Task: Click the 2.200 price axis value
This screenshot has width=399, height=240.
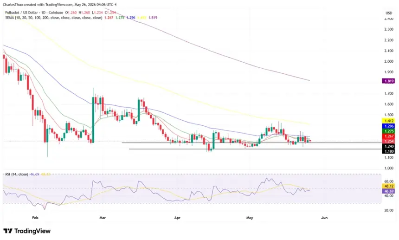Action: pos(389,40)
